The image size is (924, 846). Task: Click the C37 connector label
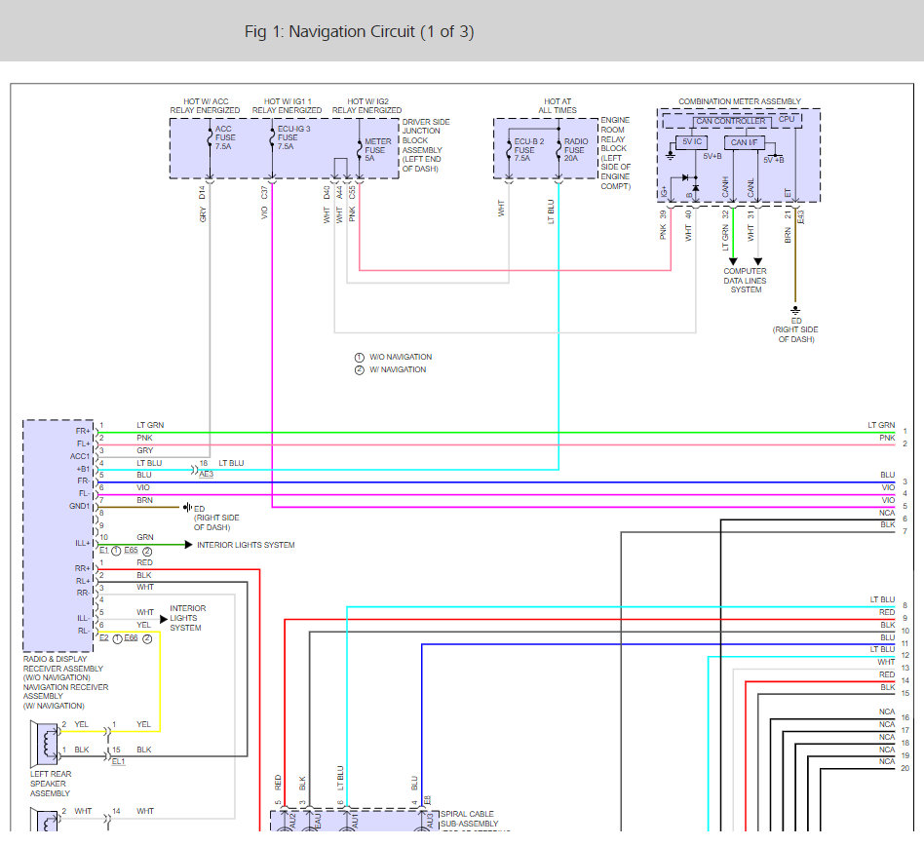click(x=264, y=193)
